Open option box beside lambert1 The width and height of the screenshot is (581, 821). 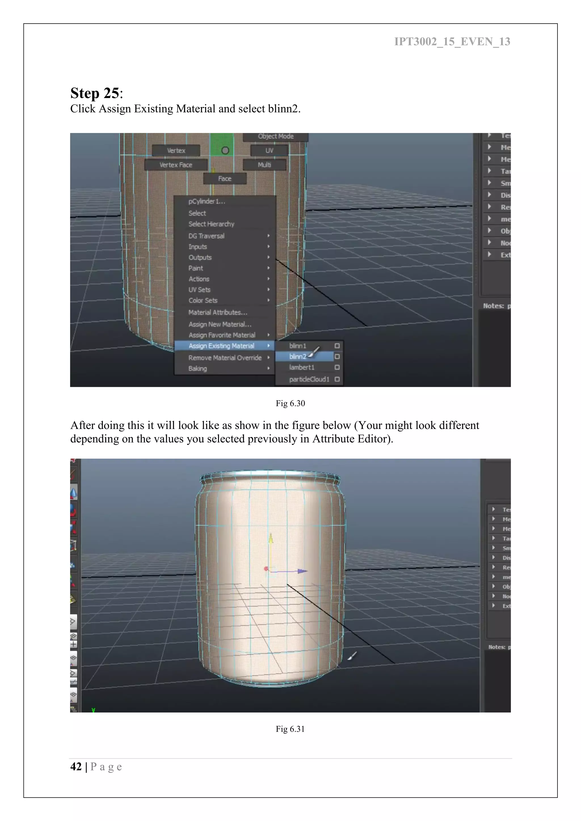337,367
